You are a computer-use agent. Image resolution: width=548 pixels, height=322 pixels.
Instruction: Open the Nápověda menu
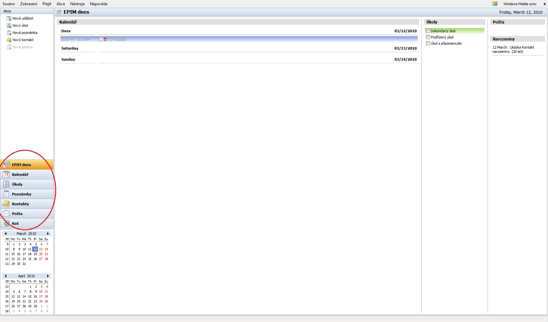click(99, 4)
